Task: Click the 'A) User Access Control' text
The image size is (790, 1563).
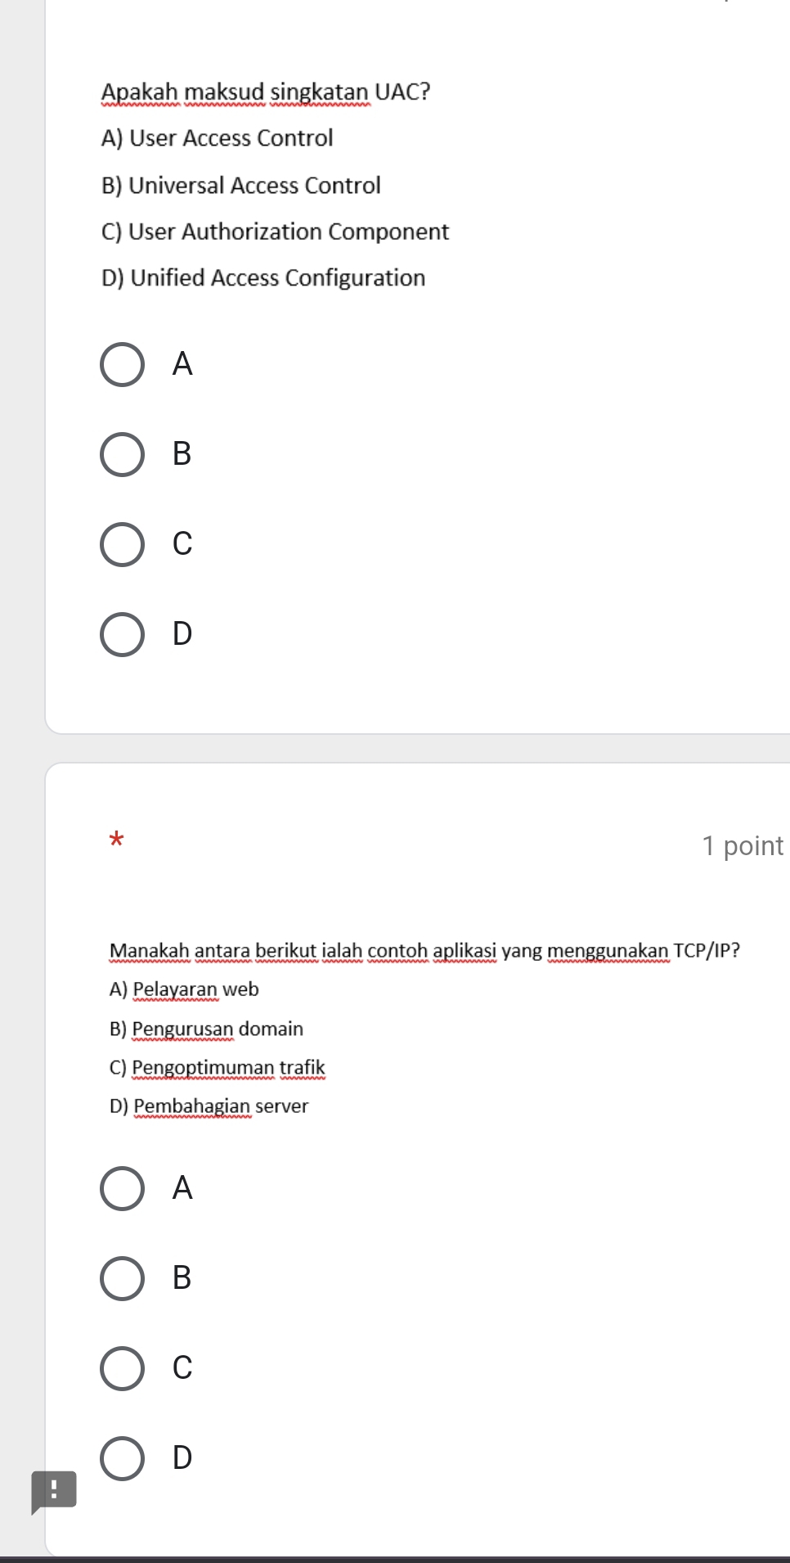Action: 217,138
